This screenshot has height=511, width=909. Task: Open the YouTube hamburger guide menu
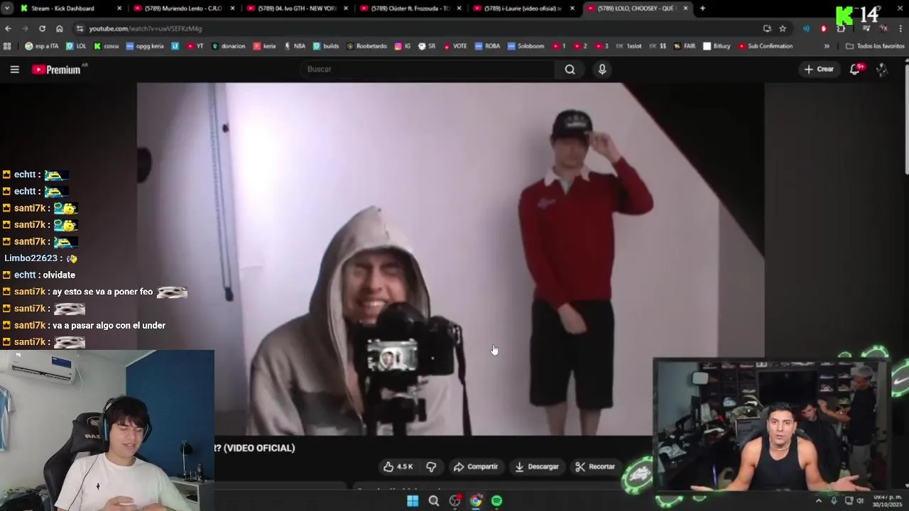pos(14,69)
